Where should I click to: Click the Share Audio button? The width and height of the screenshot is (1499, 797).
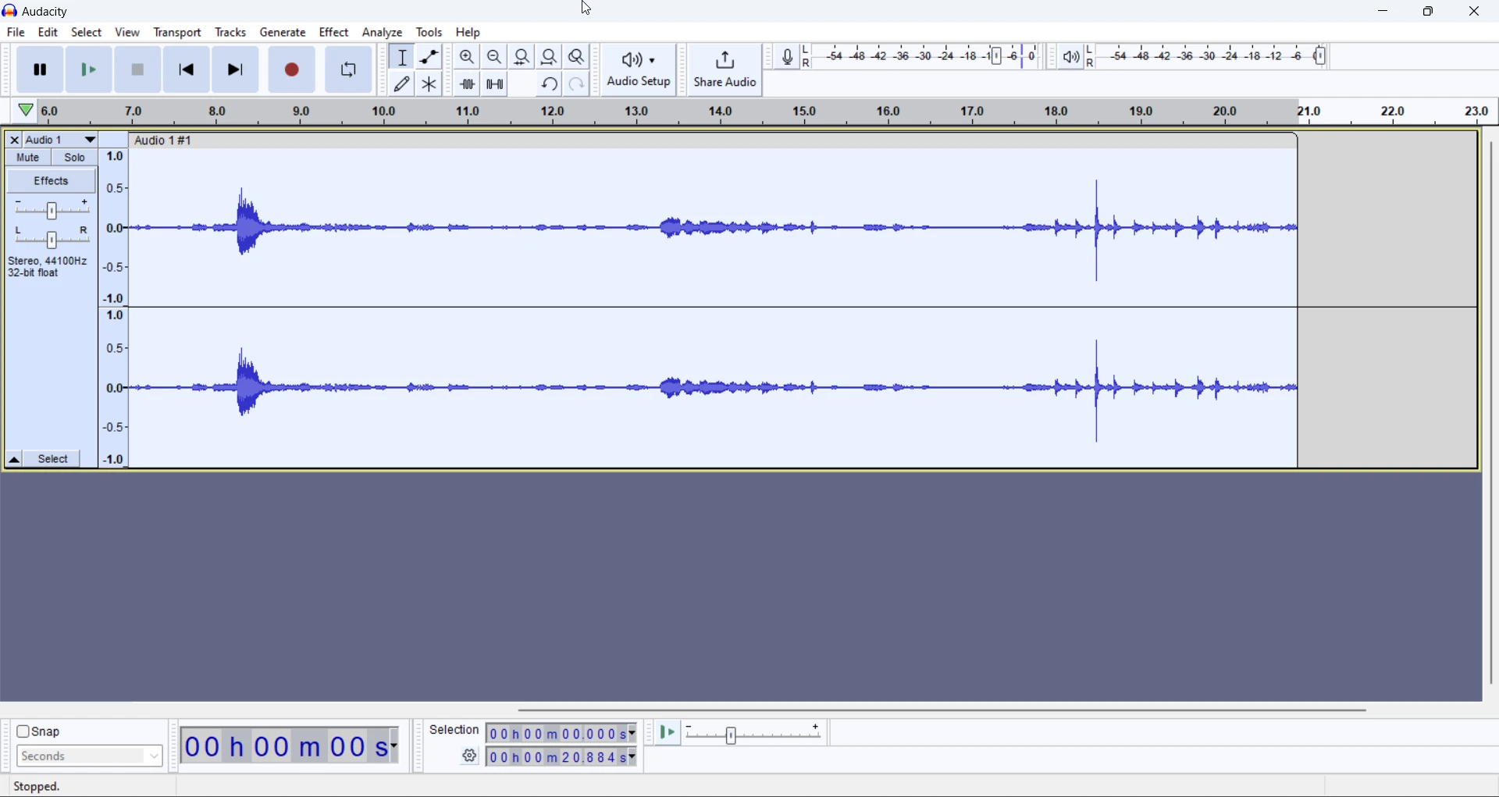click(x=726, y=70)
